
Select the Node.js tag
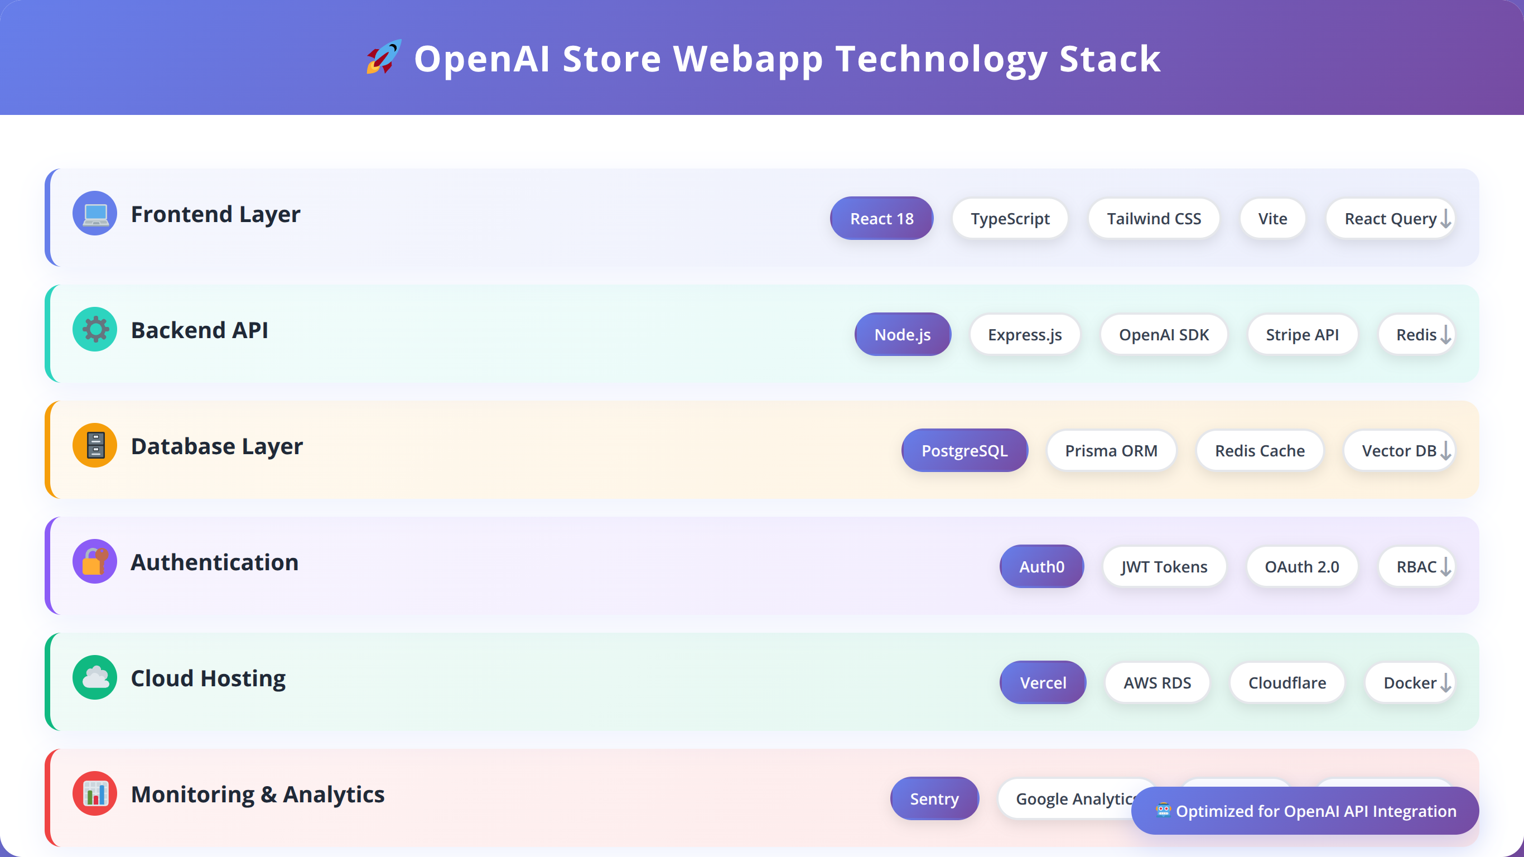tap(903, 334)
